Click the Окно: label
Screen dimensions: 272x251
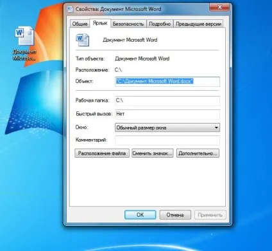pyautogui.click(x=81, y=127)
